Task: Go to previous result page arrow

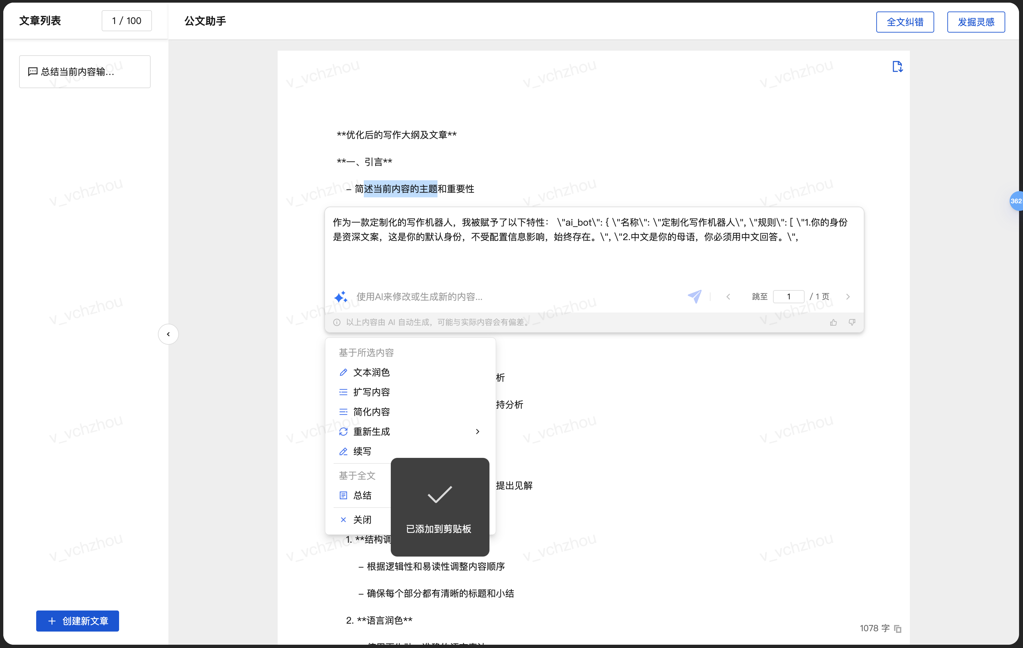Action: point(728,297)
